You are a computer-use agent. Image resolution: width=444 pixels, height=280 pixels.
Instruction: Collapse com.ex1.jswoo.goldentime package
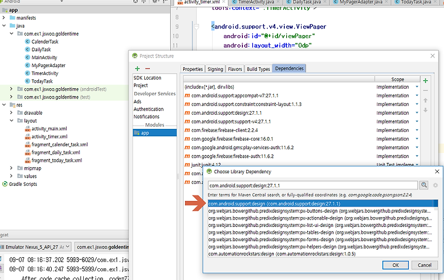pos(11,34)
